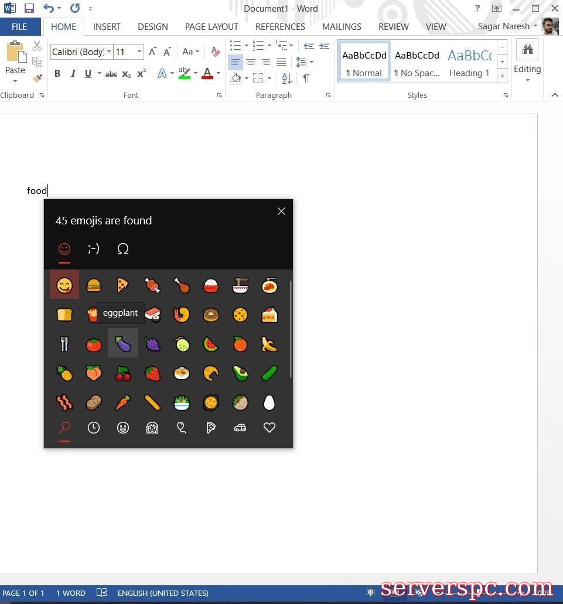This screenshot has width=563, height=604.
Task: Apply bullet list formatting
Action: 236,46
